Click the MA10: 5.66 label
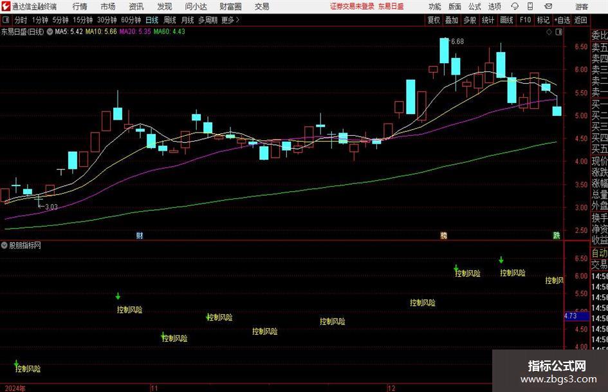This screenshot has height=392, width=608. tap(101, 32)
